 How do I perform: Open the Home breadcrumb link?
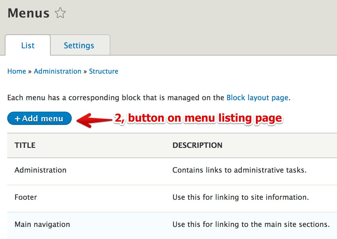[17, 71]
